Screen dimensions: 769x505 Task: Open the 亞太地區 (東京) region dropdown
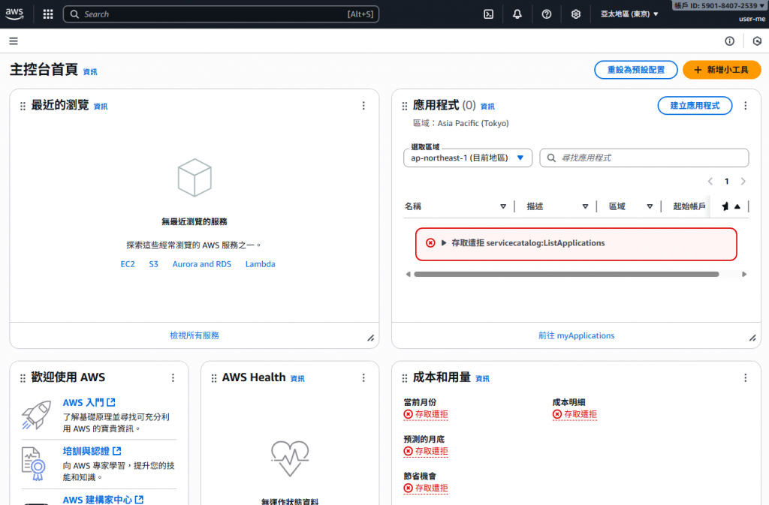[x=629, y=14]
